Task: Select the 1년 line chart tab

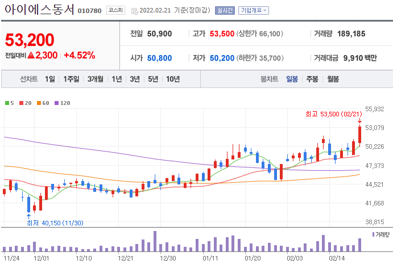Action: [x=117, y=79]
